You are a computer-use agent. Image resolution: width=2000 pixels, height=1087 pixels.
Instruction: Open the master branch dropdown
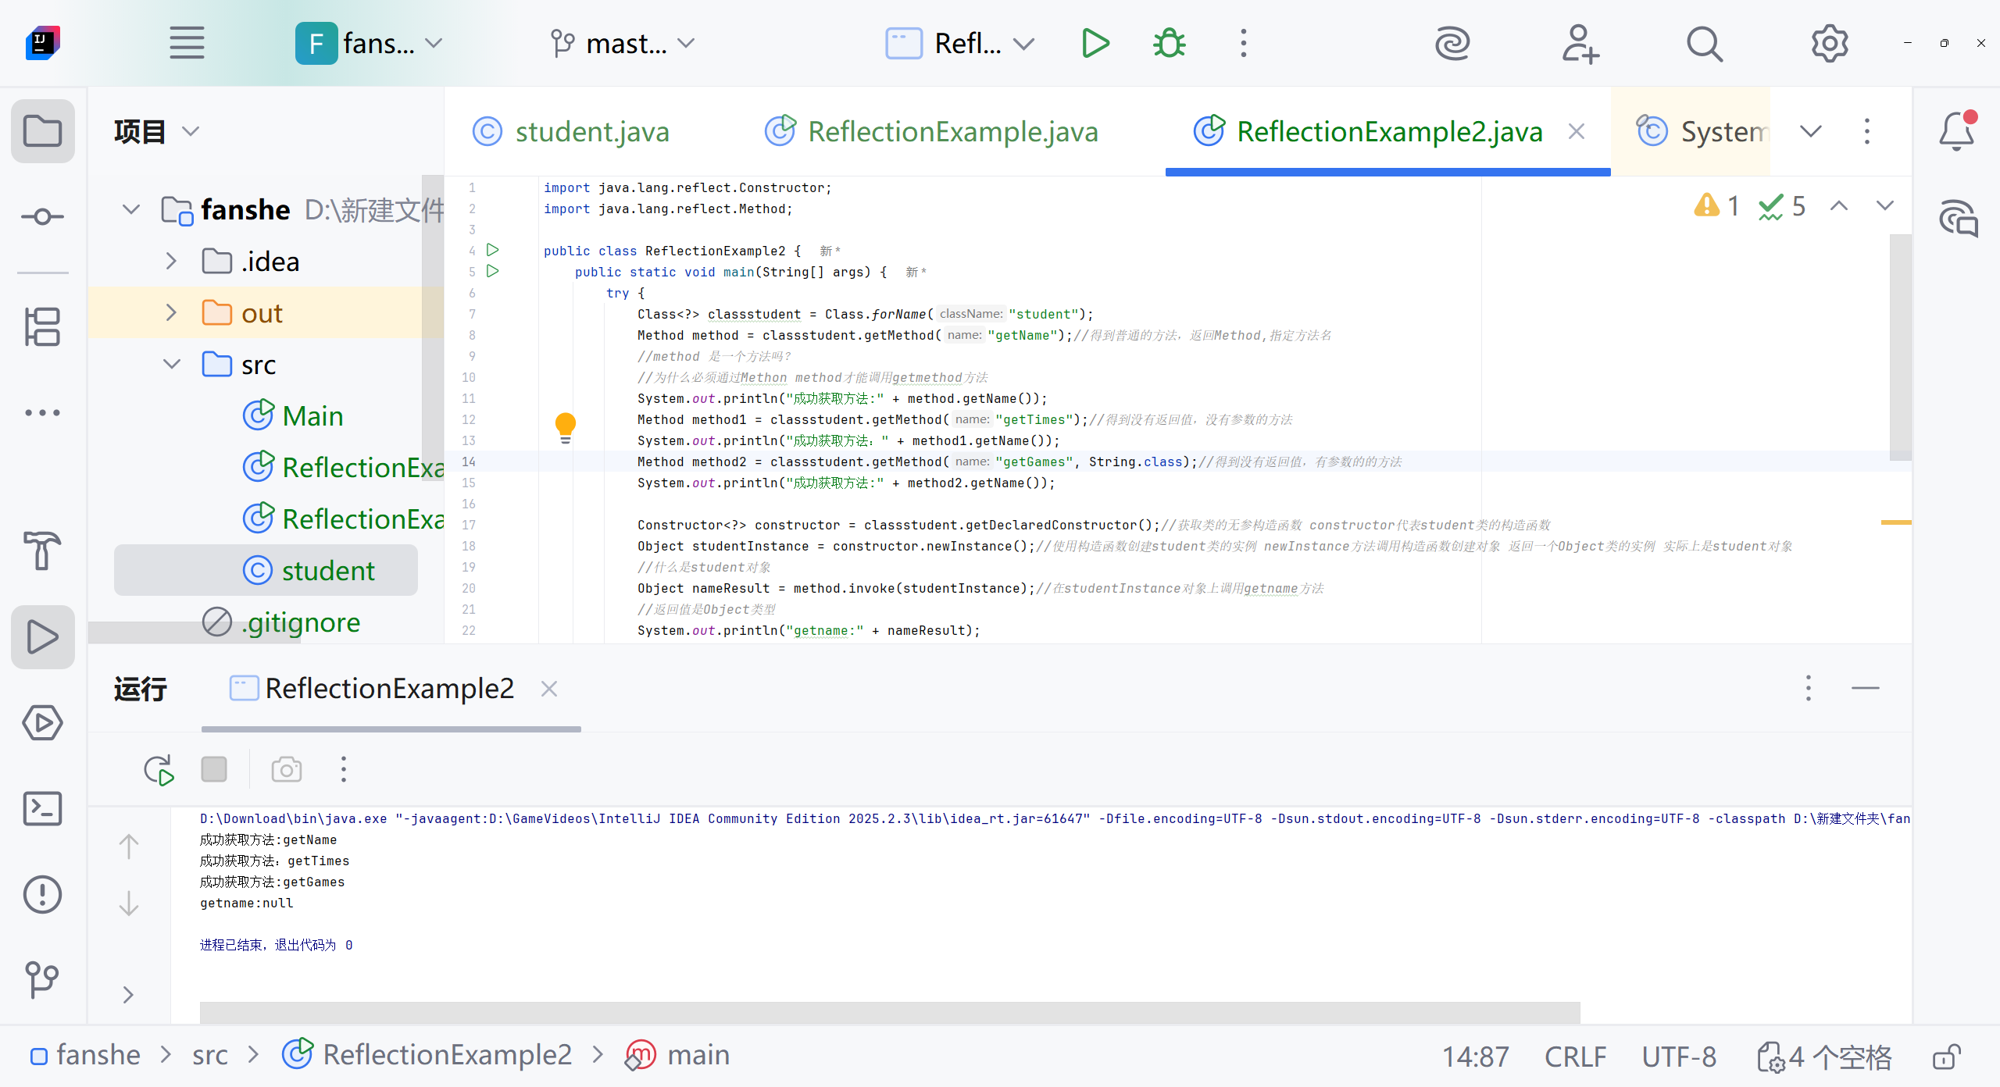[623, 44]
